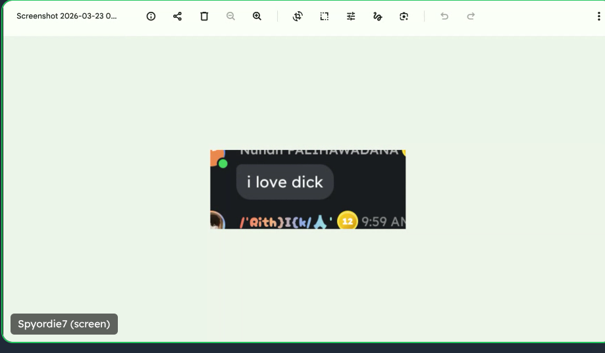This screenshot has height=353, width=605.
Task: Open the three-dot more options menu
Action: 598,16
